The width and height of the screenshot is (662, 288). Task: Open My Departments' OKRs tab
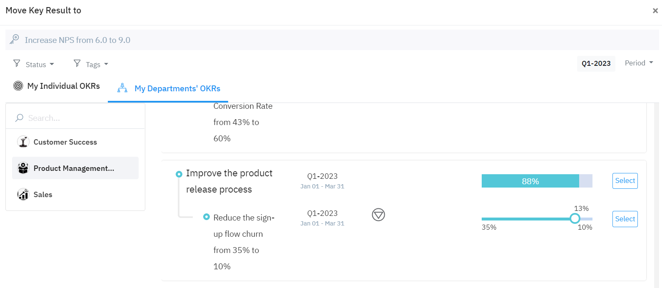[x=169, y=89]
